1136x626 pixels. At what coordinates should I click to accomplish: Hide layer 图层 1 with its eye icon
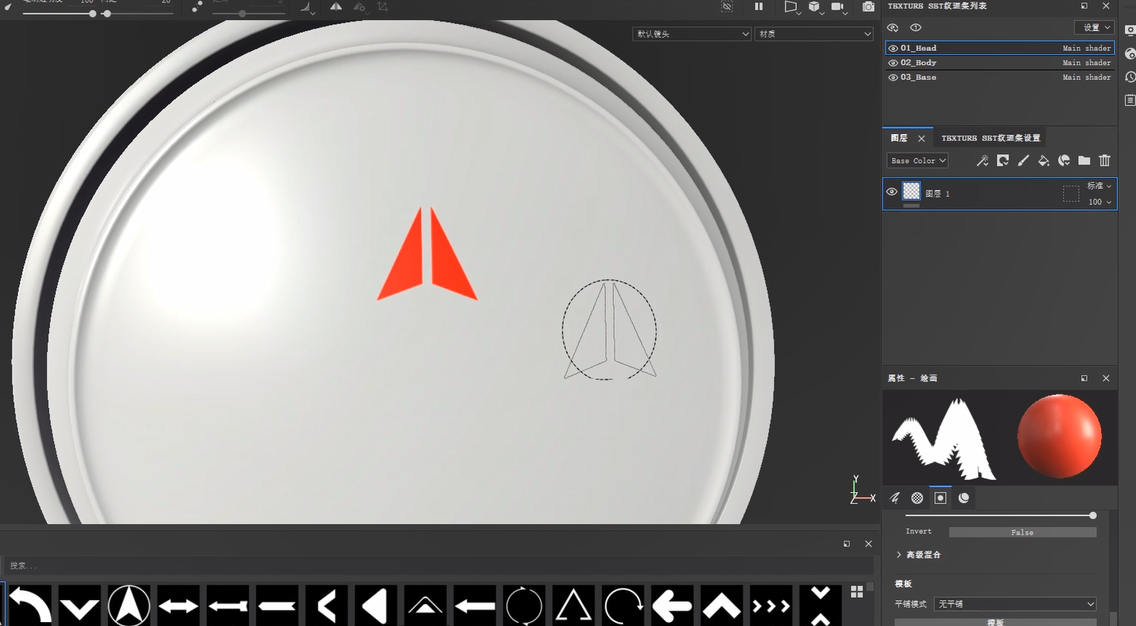(891, 192)
